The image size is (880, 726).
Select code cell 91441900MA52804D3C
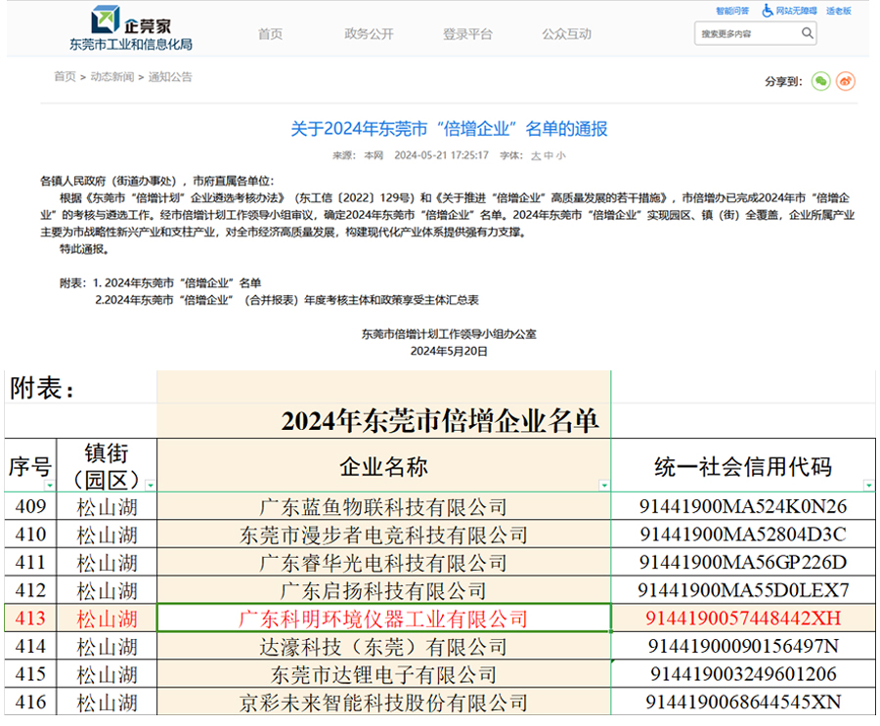(743, 534)
